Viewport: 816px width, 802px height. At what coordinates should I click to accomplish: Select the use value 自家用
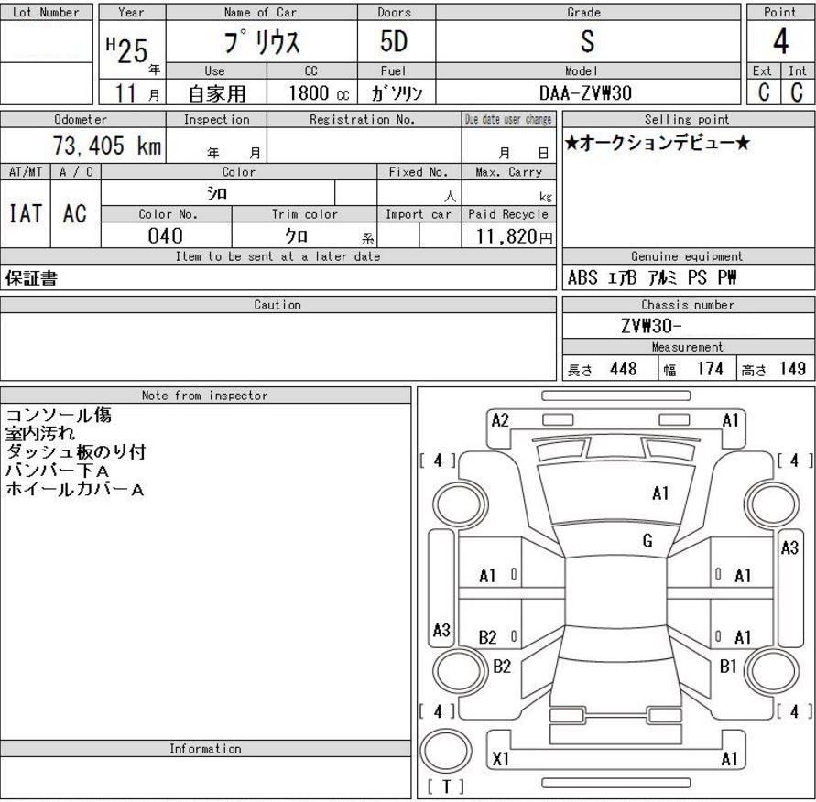[217, 93]
